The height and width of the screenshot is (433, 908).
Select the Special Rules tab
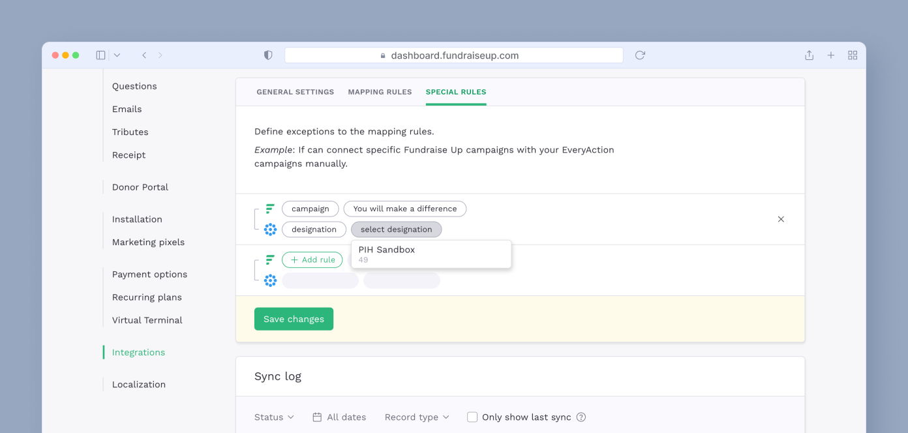pos(456,92)
